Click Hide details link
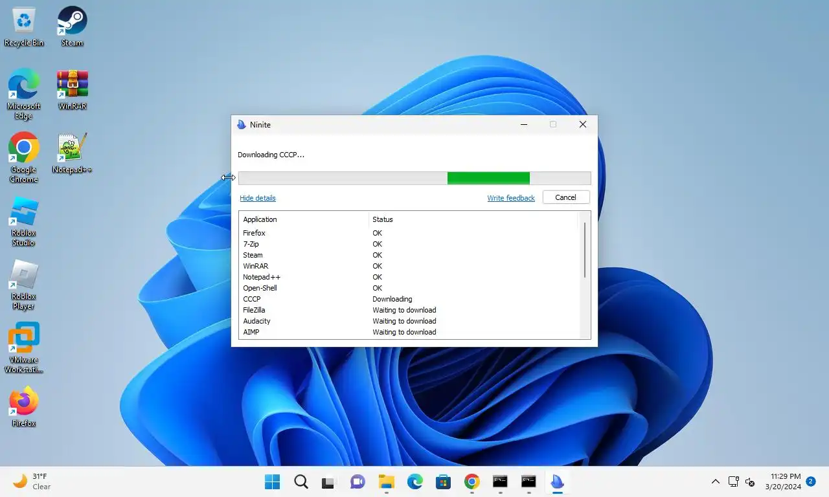 click(258, 198)
